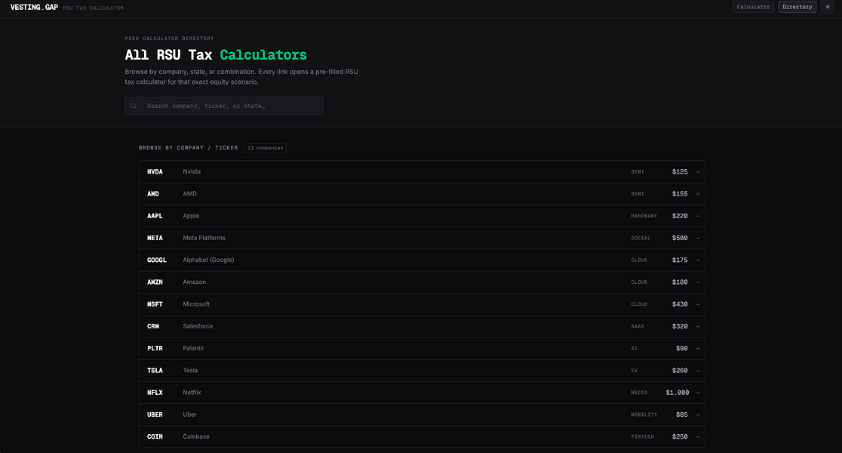The height and width of the screenshot is (453, 842).
Task: Click the SAAS sector tag
Action: [x=638, y=326]
